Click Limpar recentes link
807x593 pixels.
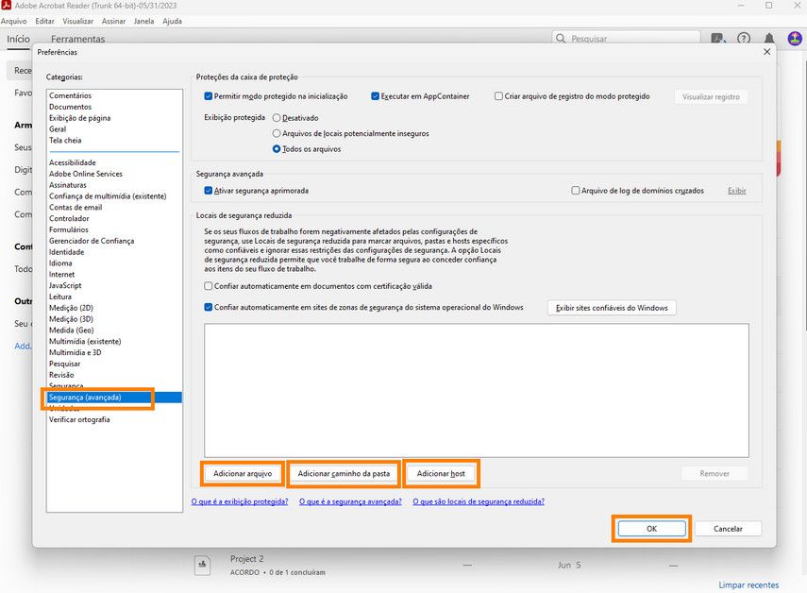pyautogui.click(x=748, y=585)
